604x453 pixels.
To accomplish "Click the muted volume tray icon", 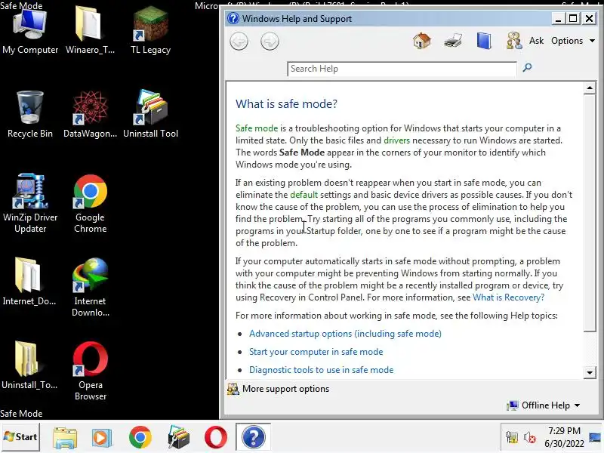I will (530, 438).
